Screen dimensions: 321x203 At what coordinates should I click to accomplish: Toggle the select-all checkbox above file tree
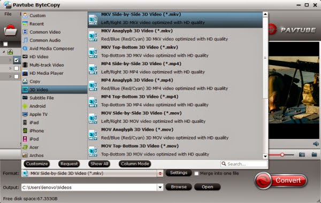pyautogui.click(x=5, y=44)
